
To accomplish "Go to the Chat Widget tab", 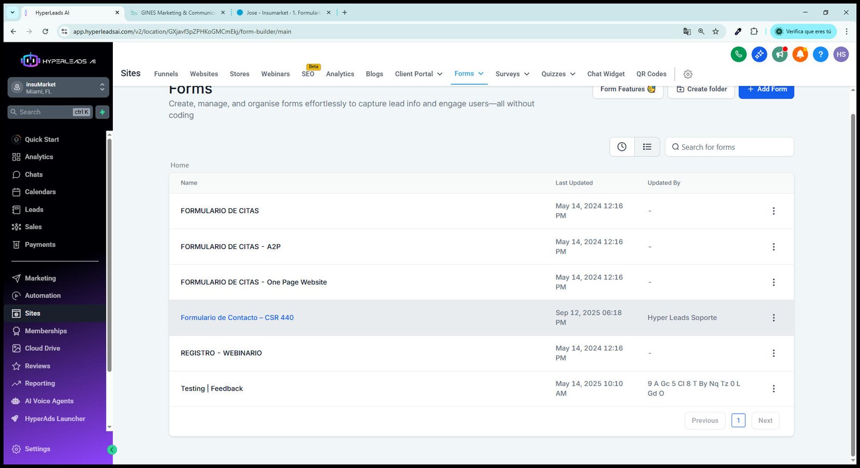I will (606, 74).
